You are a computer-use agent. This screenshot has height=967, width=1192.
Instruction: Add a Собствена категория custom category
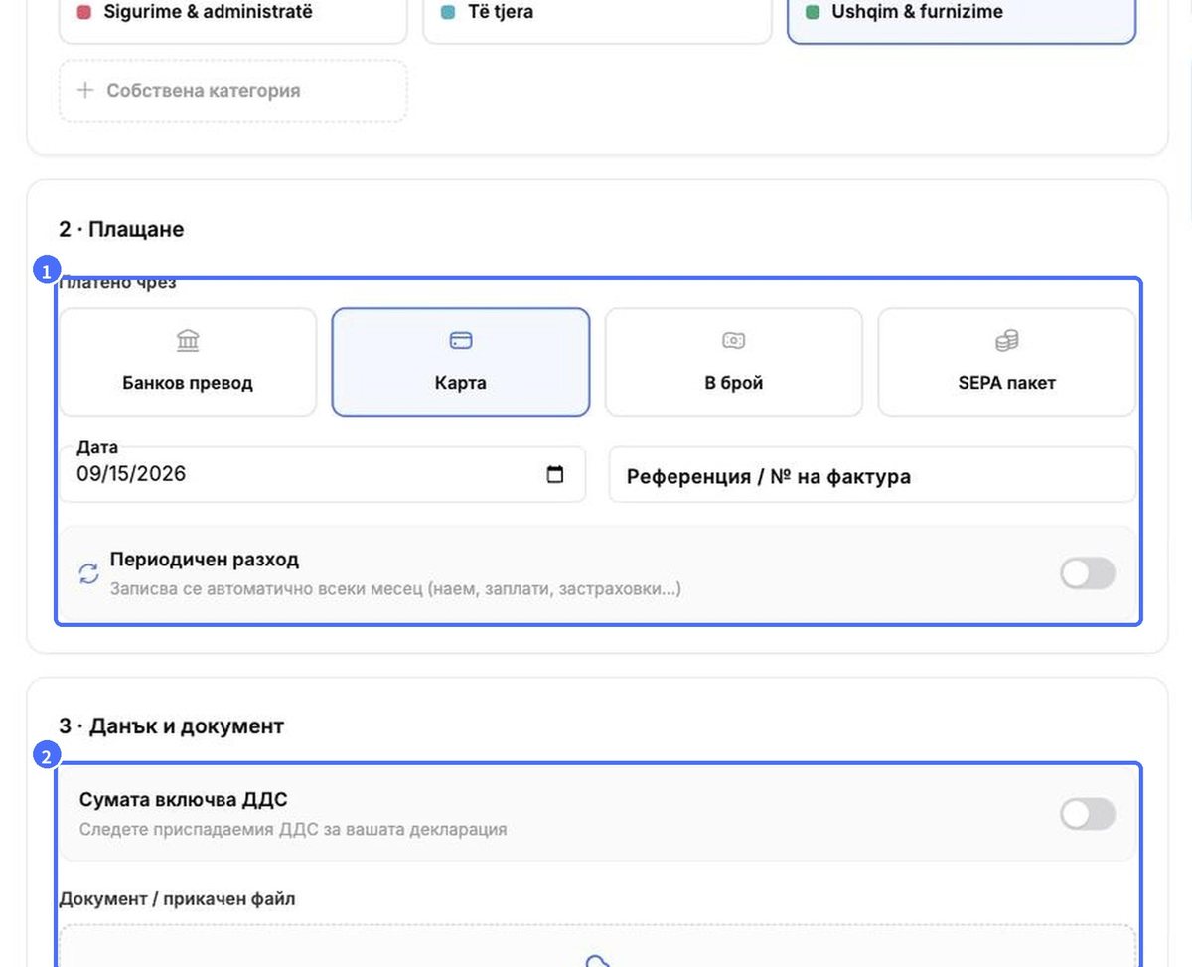point(232,91)
